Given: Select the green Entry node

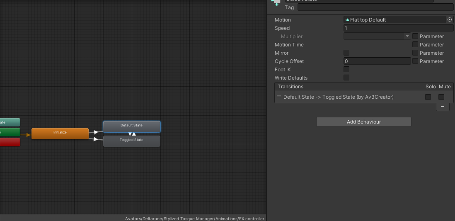Looking at the screenshot, I should pos(10,132).
